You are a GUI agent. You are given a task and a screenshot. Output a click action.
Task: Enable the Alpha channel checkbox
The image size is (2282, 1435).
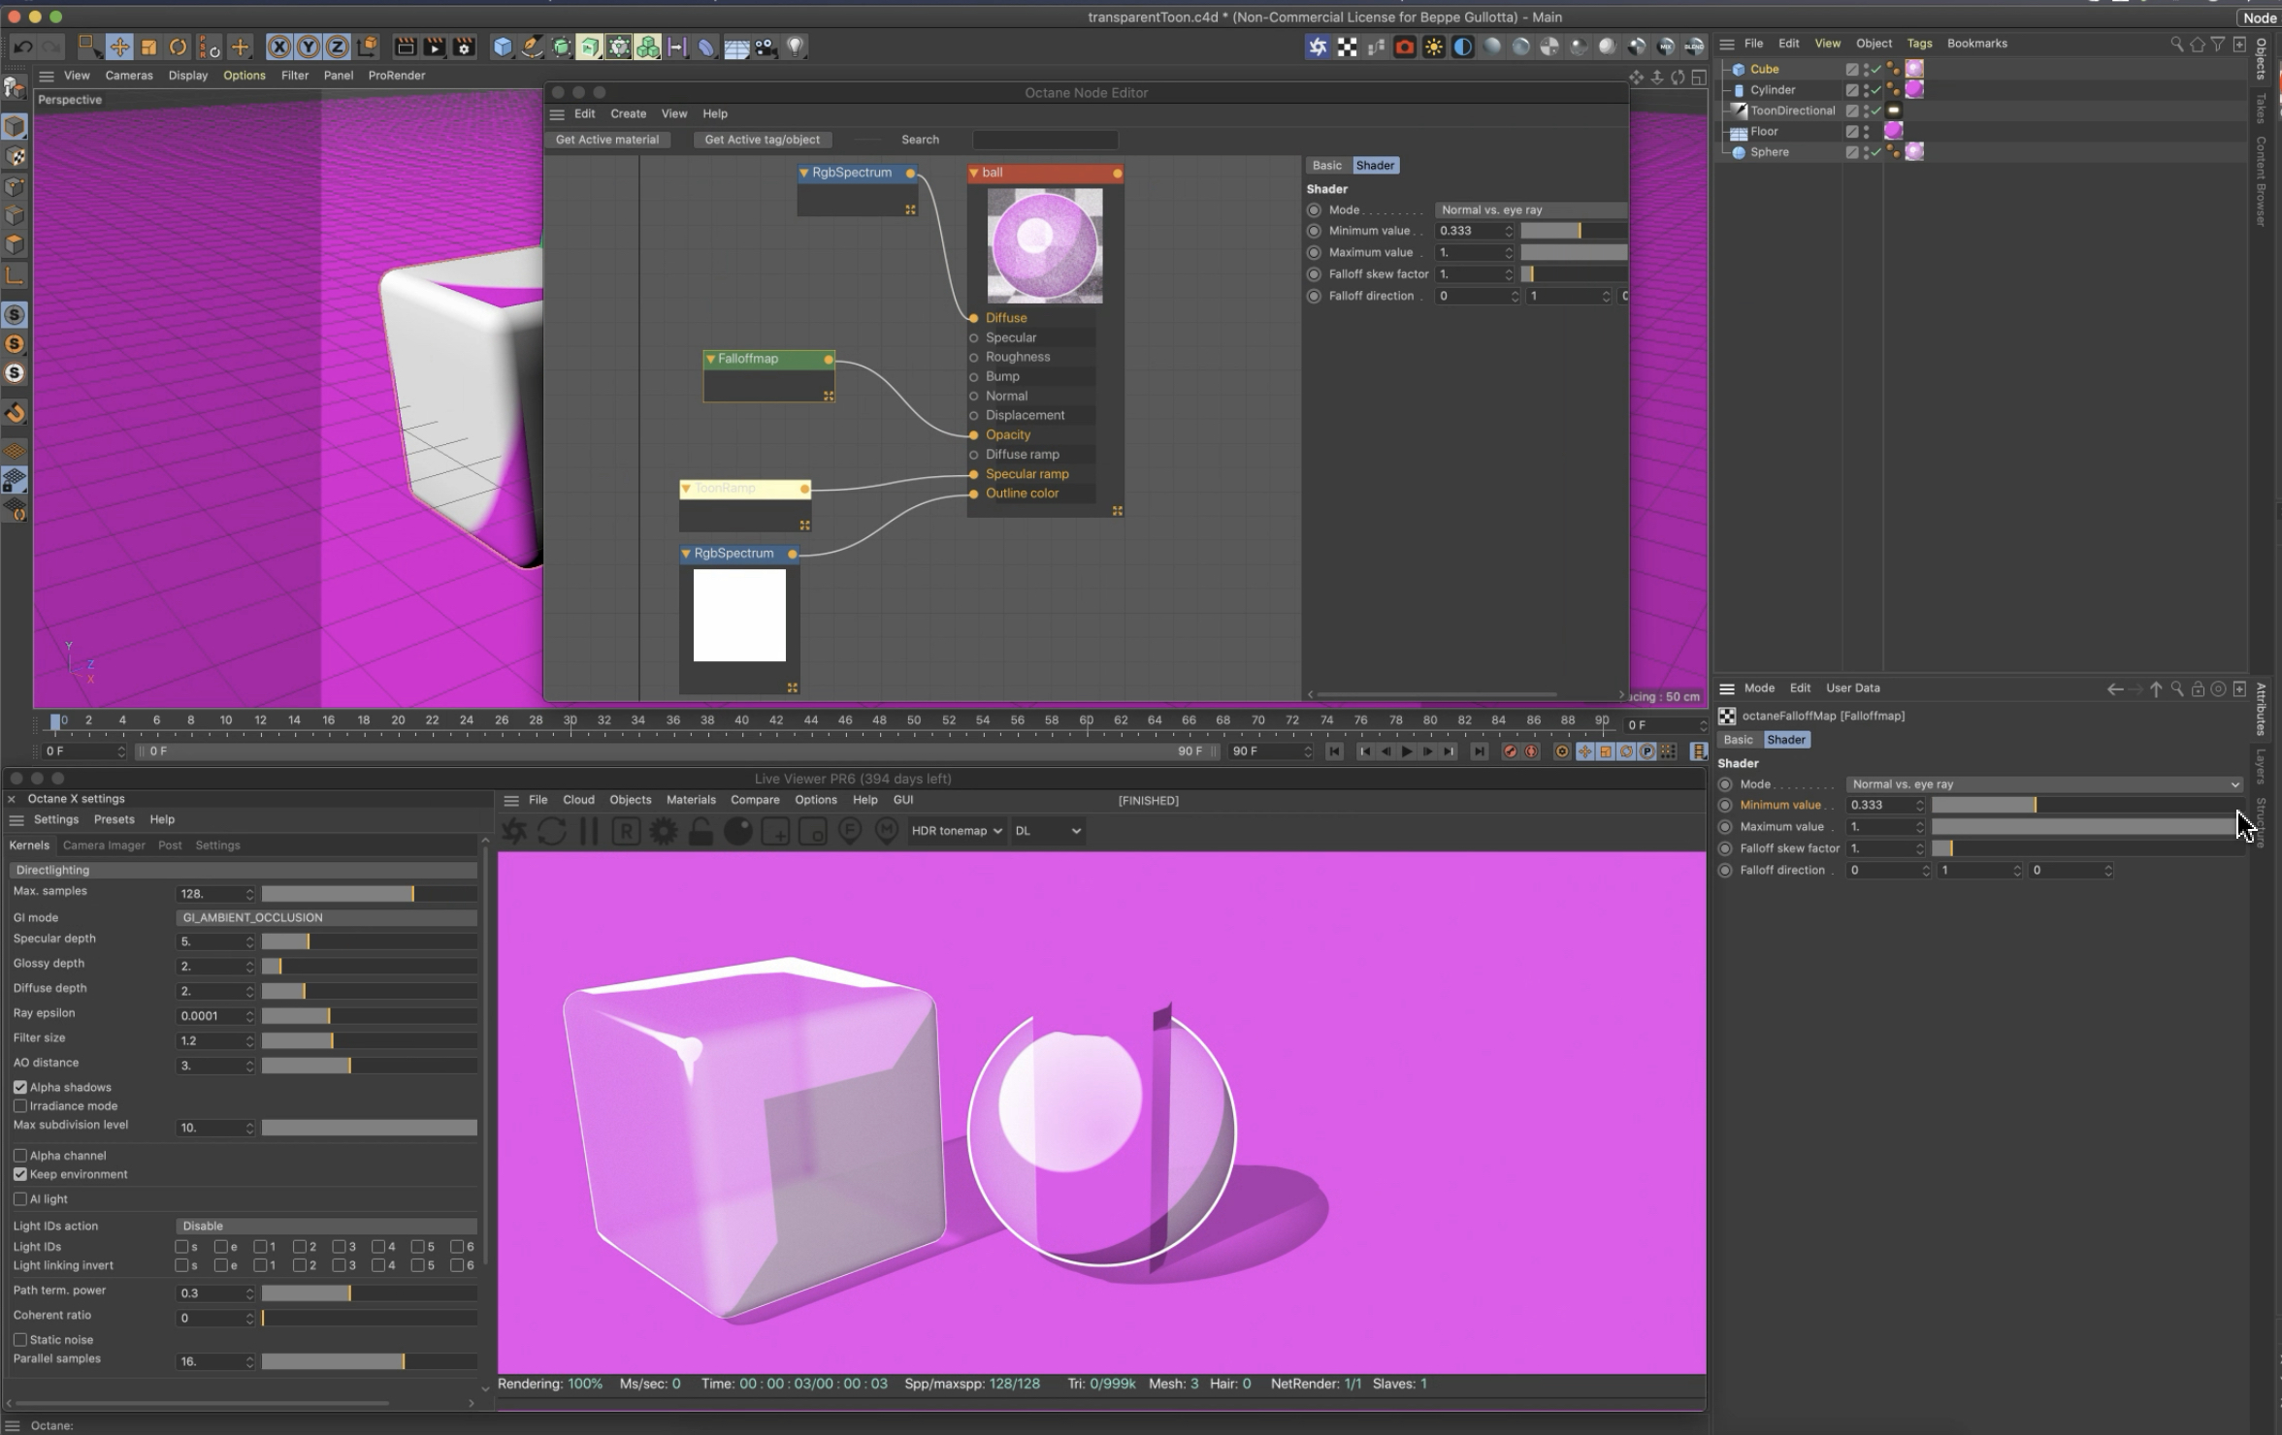[x=20, y=1156]
